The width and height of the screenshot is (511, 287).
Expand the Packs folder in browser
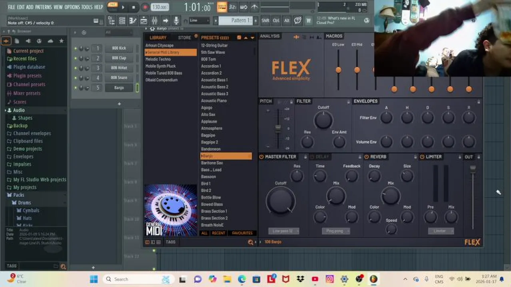tap(19, 195)
